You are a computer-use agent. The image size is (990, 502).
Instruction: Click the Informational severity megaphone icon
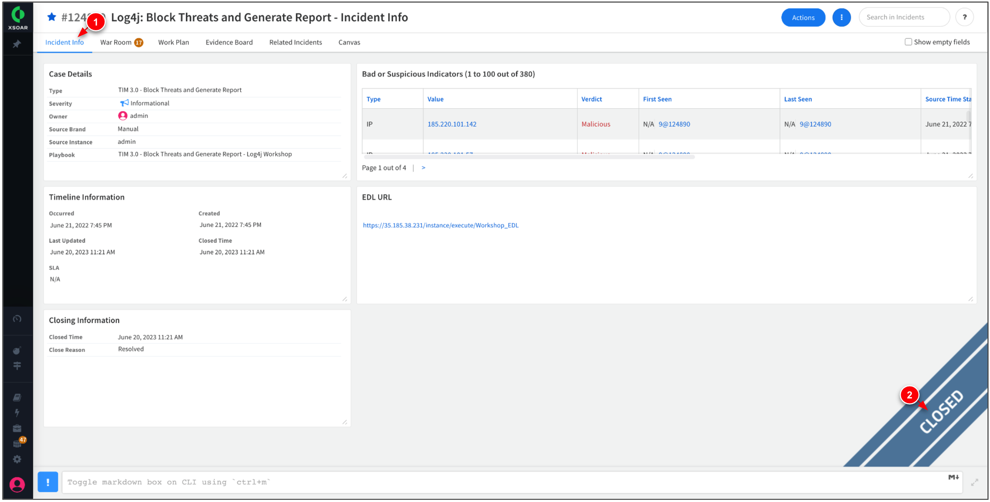pos(124,103)
